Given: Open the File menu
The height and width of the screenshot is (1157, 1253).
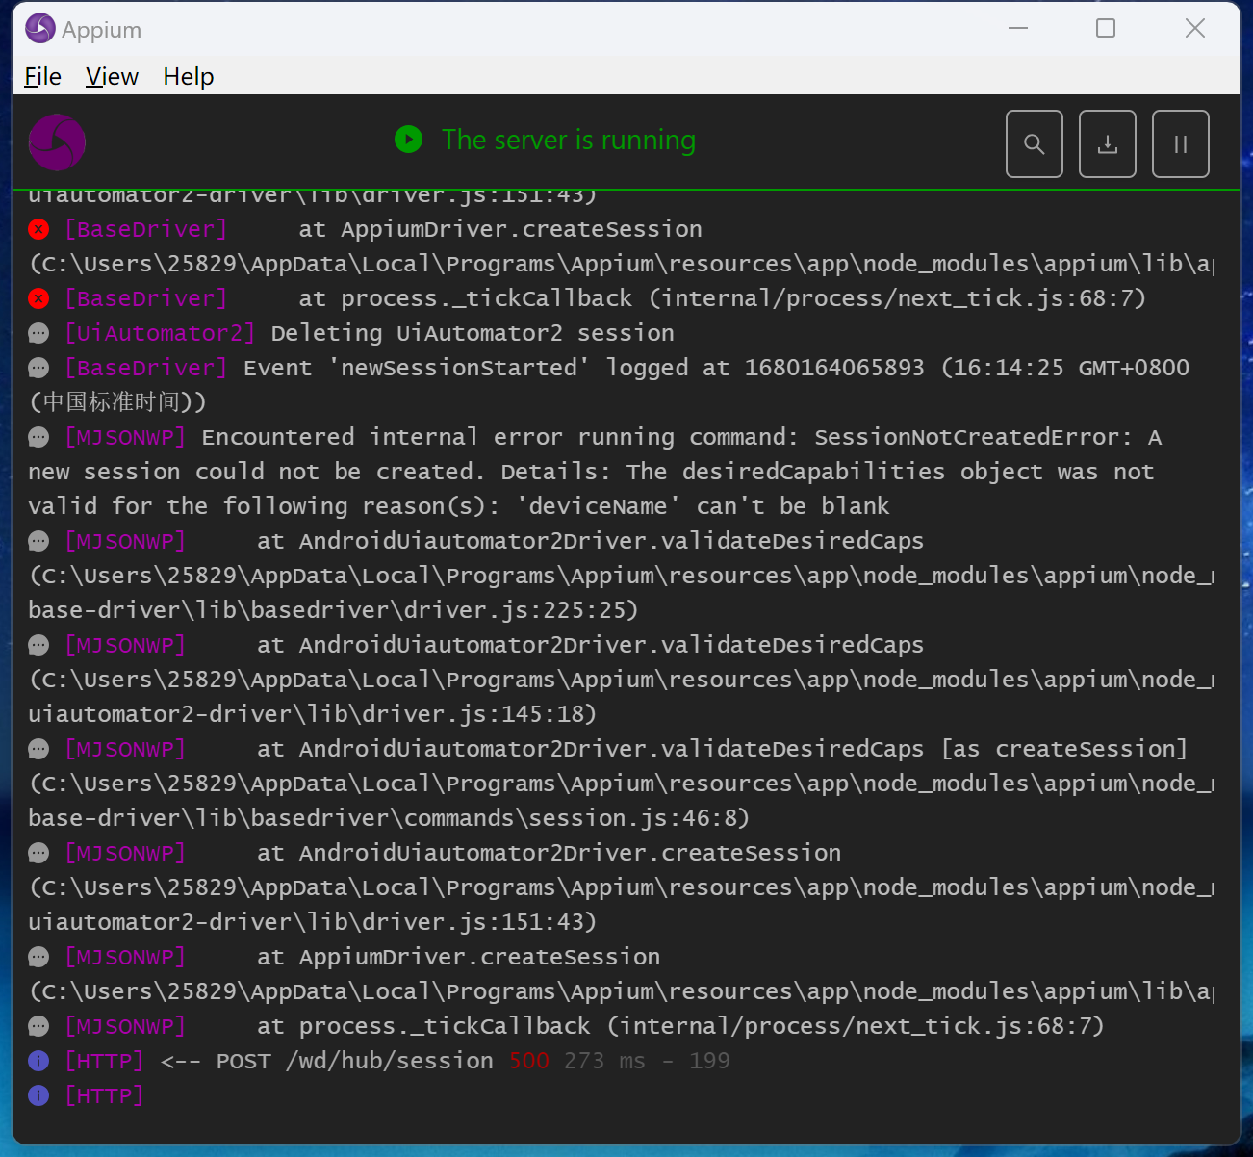Looking at the screenshot, I should point(42,77).
